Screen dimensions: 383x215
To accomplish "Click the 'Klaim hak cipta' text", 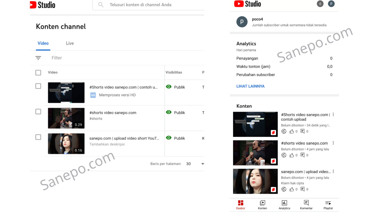I will [x=292, y=183].
